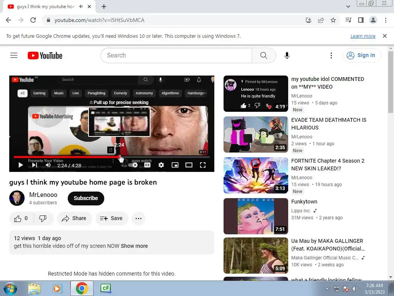Image resolution: width=394 pixels, height=296 pixels.
Task: Like the video with thumbs up
Action: 21,219
